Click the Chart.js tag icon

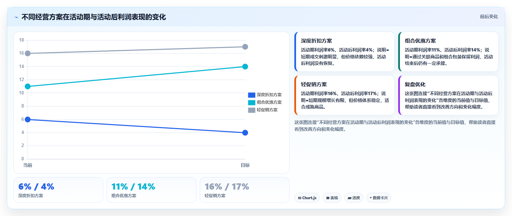[299, 198]
